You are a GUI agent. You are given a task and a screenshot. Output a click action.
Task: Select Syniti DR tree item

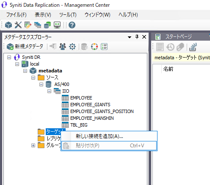pyautogui.click(x=31, y=57)
